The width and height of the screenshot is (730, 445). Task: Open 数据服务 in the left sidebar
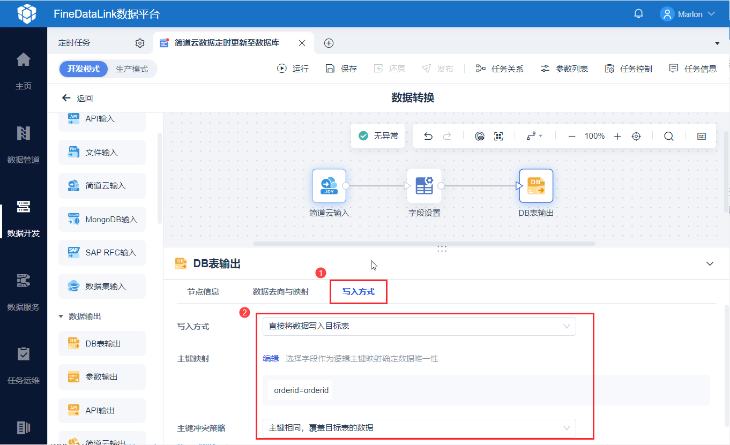click(24, 291)
